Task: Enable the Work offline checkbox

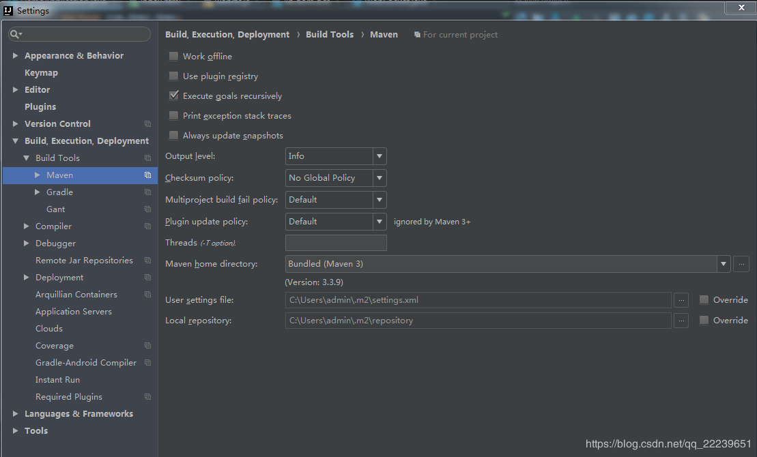Action: (x=173, y=57)
